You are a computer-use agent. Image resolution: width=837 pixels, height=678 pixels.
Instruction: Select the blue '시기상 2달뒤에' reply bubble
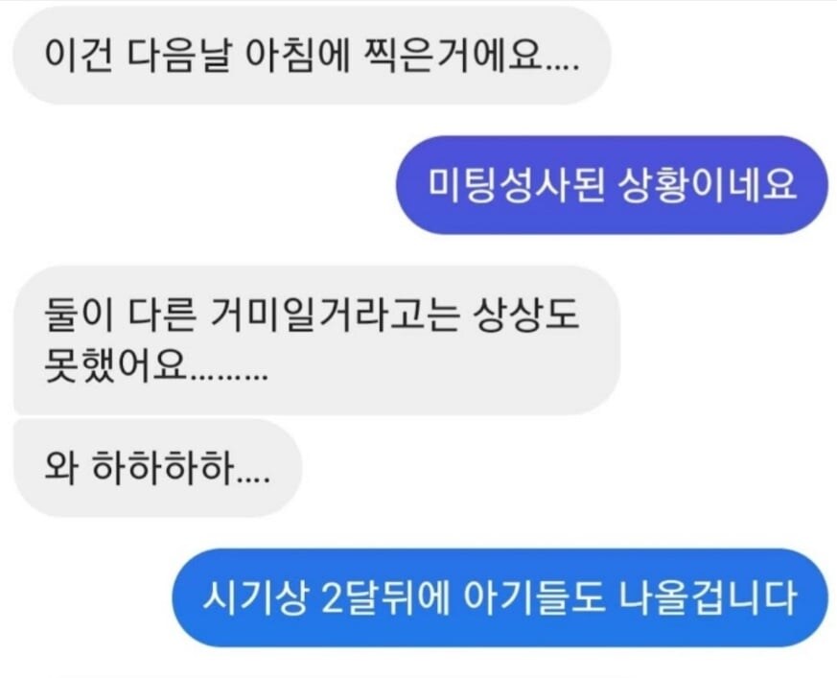click(x=500, y=597)
